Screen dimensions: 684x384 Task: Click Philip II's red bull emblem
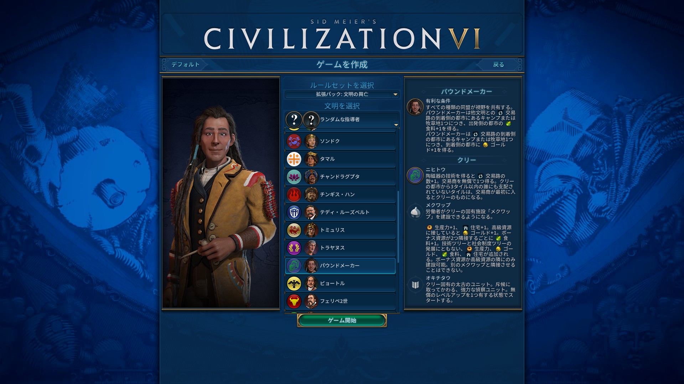click(294, 301)
